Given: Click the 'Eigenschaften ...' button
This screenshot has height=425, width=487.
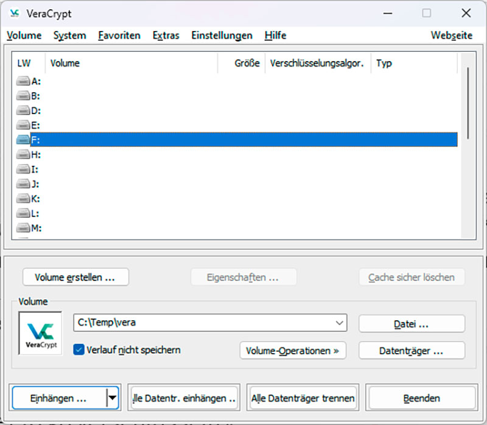Looking at the screenshot, I should [243, 277].
